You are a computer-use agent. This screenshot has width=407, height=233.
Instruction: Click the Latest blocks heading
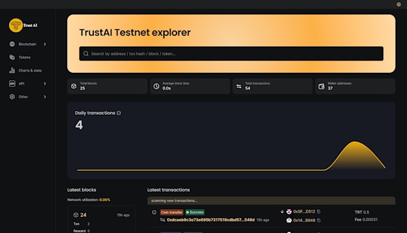(x=81, y=190)
